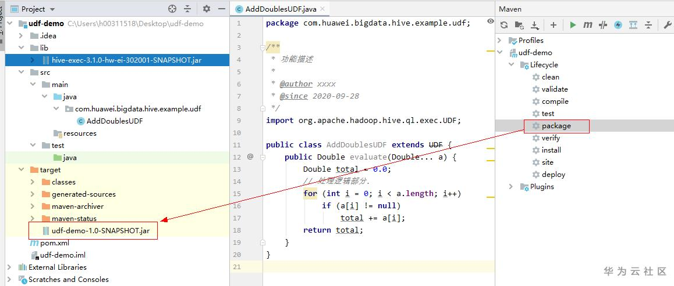The image size is (674, 286).
Task: Select Maven verify goal
Action: pos(547,138)
